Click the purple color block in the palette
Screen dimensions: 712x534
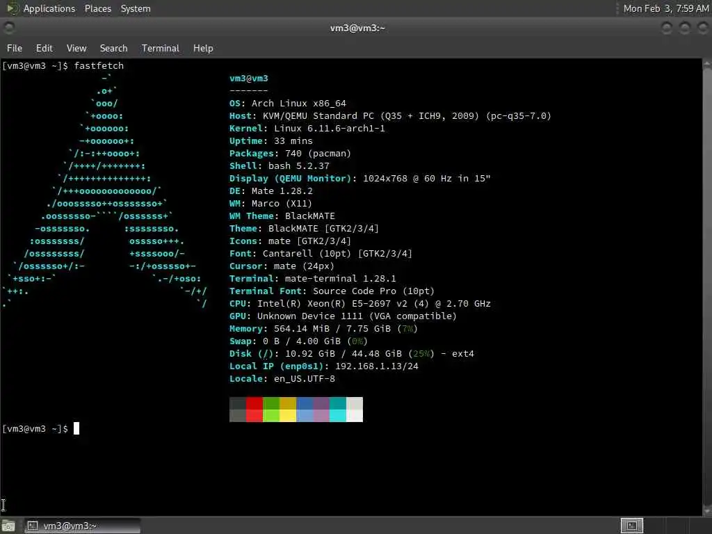321,410
